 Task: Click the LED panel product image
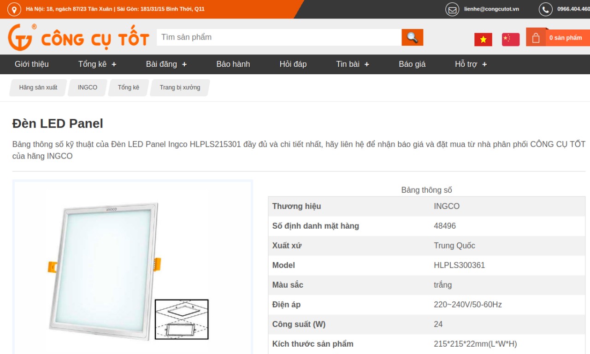[x=133, y=267]
